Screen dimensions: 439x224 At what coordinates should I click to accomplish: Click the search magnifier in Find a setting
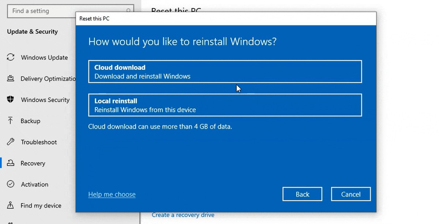pyautogui.click(x=128, y=11)
